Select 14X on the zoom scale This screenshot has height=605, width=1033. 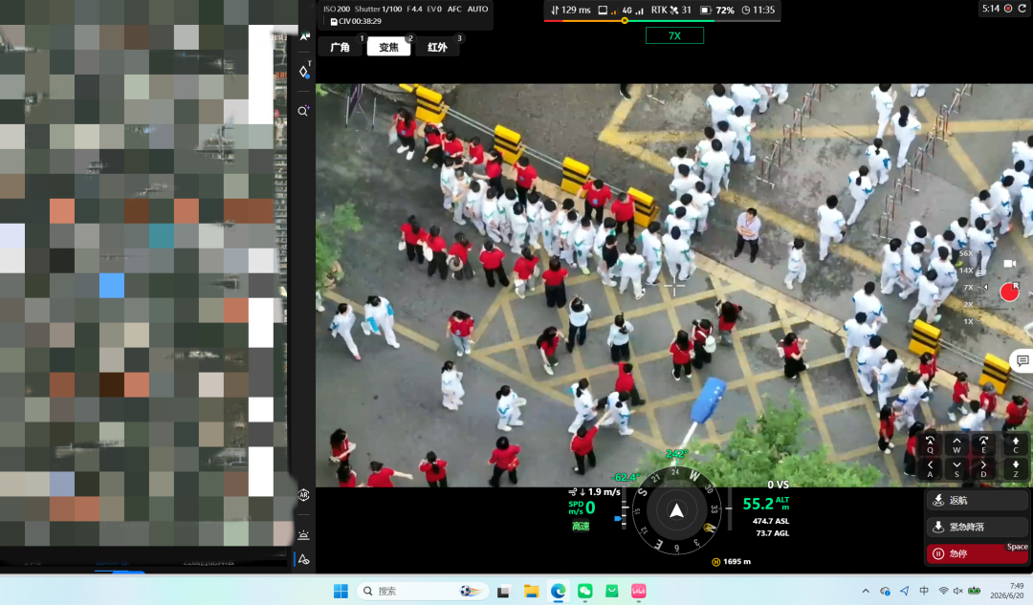click(966, 270)
